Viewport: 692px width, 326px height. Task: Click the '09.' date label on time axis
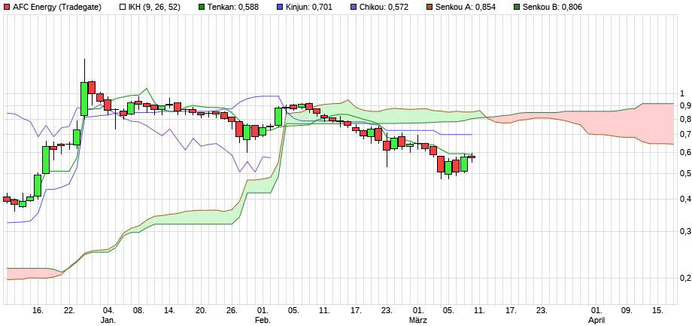point(627,310)
